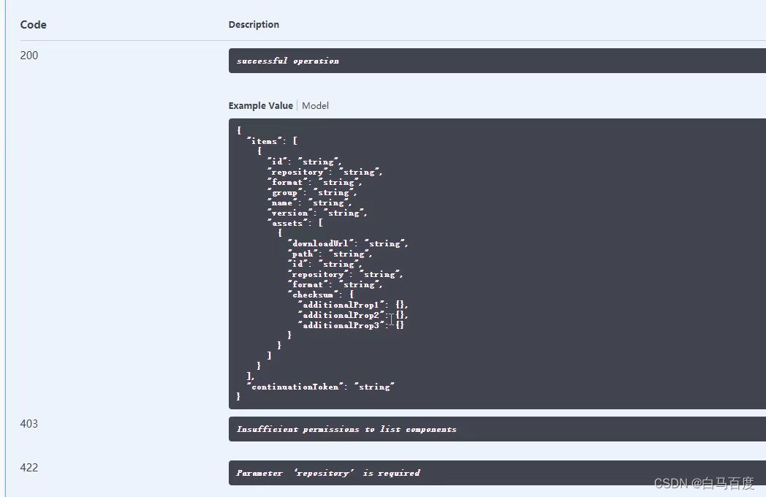Click the Description column header
Viewport: 766px width, 497px height.
254,24
